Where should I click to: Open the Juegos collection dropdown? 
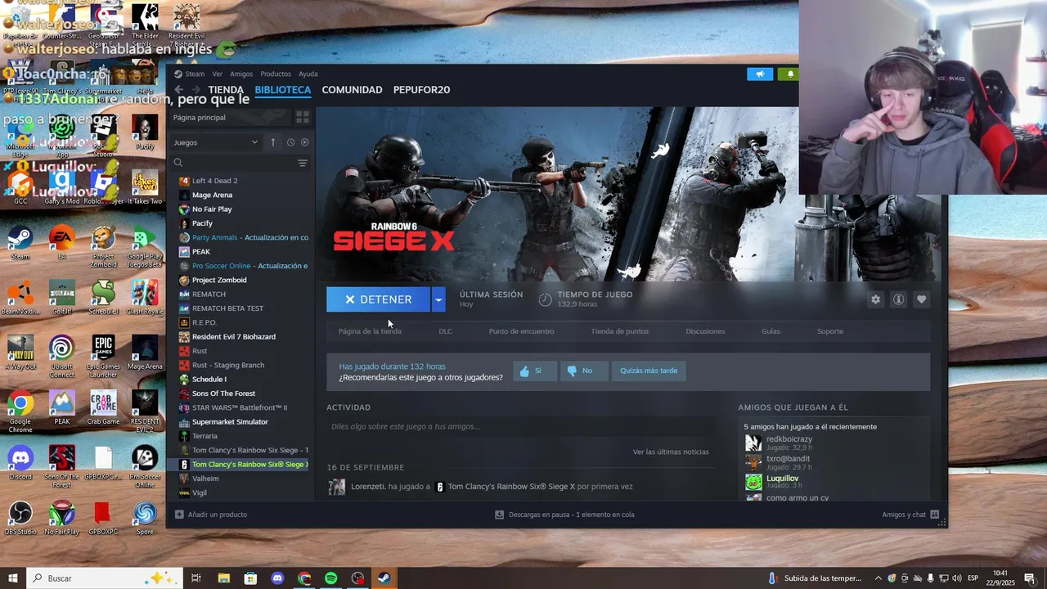pyautogui.click(x=216, y=142)
